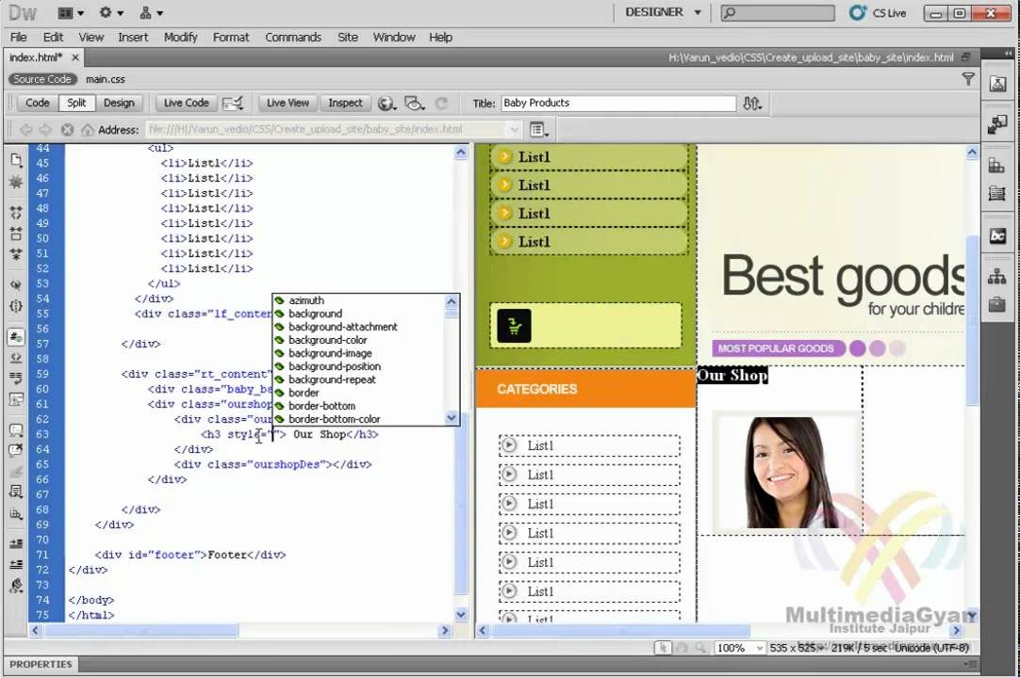The height and width of the screenshot is (678, 1020).
Task: Click the apply comment icon
Action: tap(16, 430)
